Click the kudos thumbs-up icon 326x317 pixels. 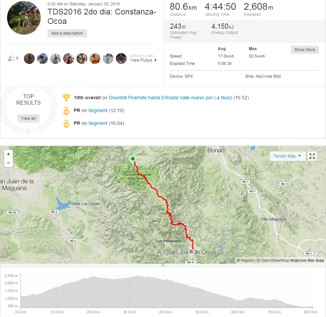point(11,59)
